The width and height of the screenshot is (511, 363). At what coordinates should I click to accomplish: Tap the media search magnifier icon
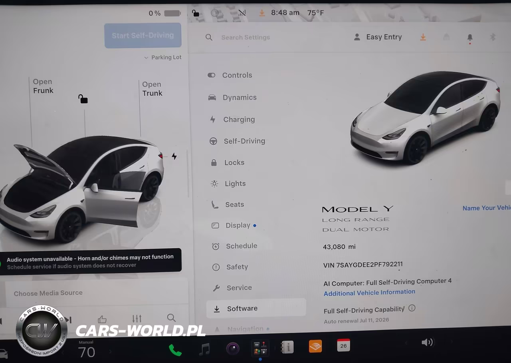coord(171,318)
